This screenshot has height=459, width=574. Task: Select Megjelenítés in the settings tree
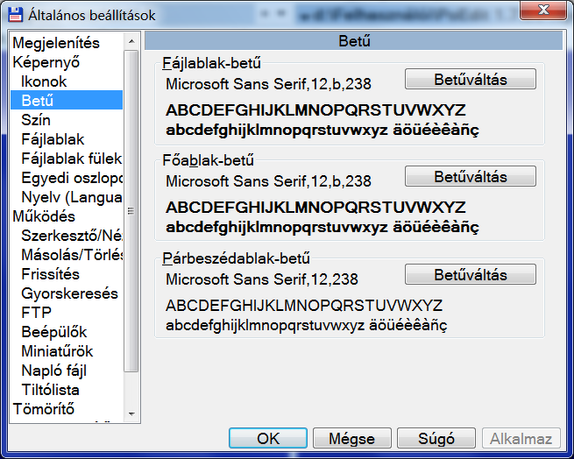[56, 43]
